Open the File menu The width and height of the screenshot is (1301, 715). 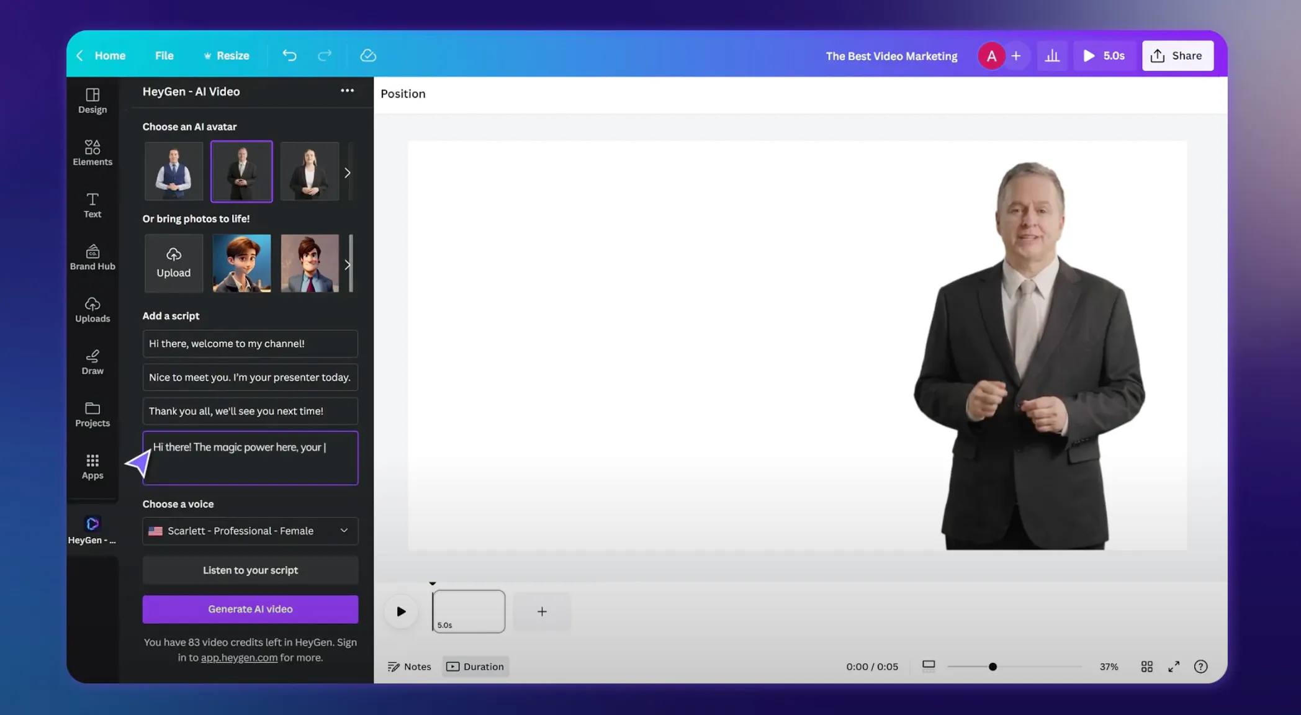point(164,55)
